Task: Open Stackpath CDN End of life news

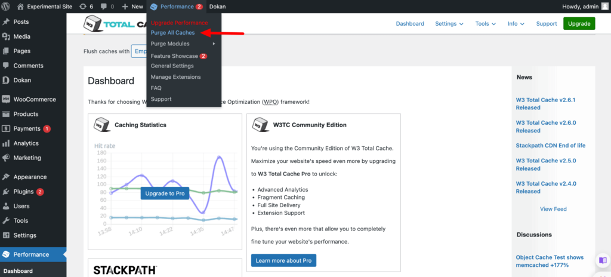Action: point(551,146)
